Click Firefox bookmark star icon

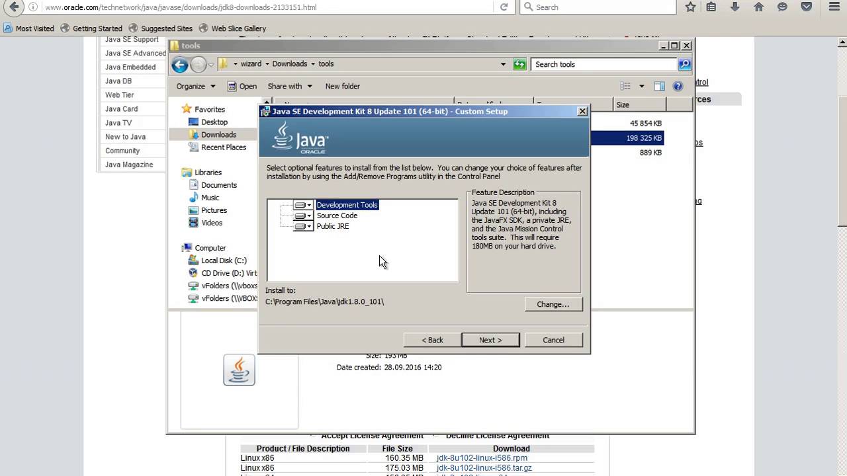click(690, 7)
